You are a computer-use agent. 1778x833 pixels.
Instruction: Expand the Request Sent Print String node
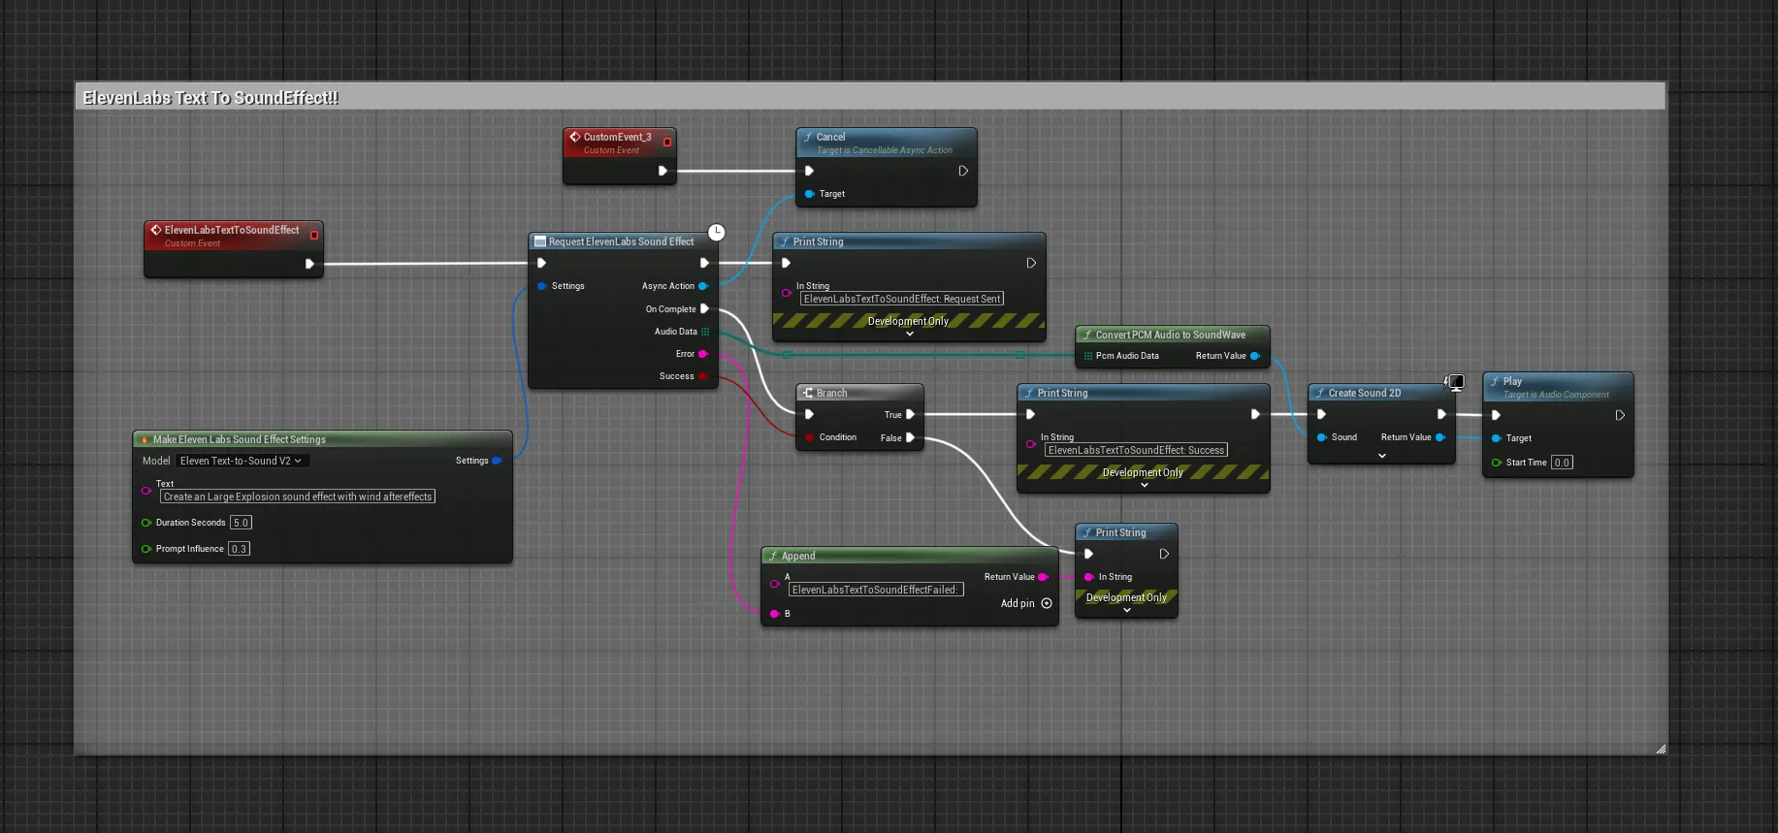[x=910, y=334]
